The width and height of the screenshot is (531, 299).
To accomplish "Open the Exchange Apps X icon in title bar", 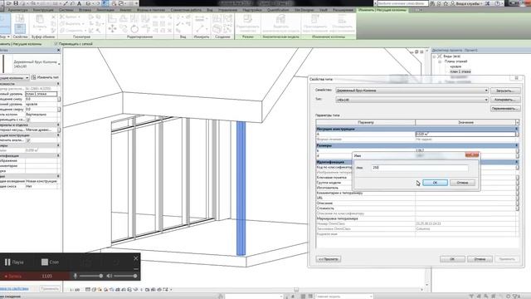I will (x=488, y=3).
